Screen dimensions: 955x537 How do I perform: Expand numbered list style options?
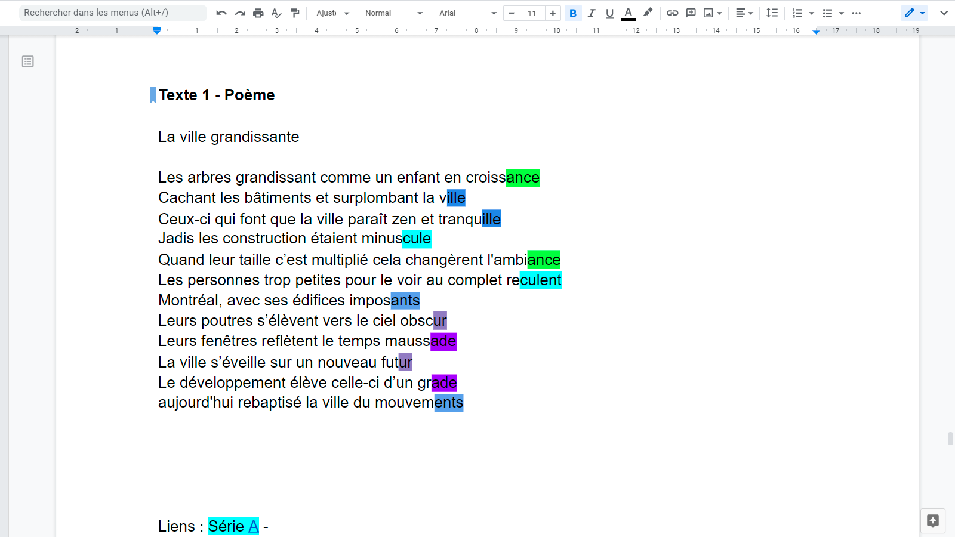coord(811,13)
